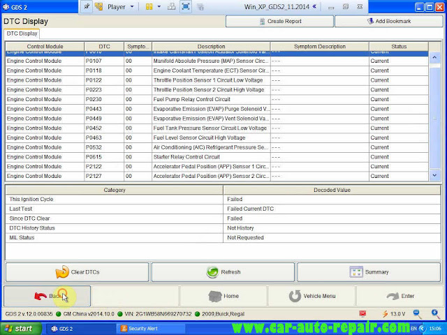447x335 pixels.
Task: Collapse toolbar with the double chevron
Action: pyautogui.click(x=314, y=6)
